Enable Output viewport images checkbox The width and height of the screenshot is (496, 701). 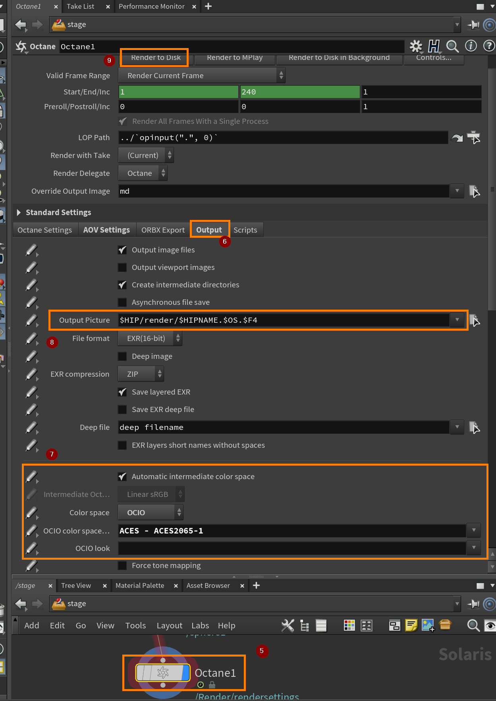point(122,268)
